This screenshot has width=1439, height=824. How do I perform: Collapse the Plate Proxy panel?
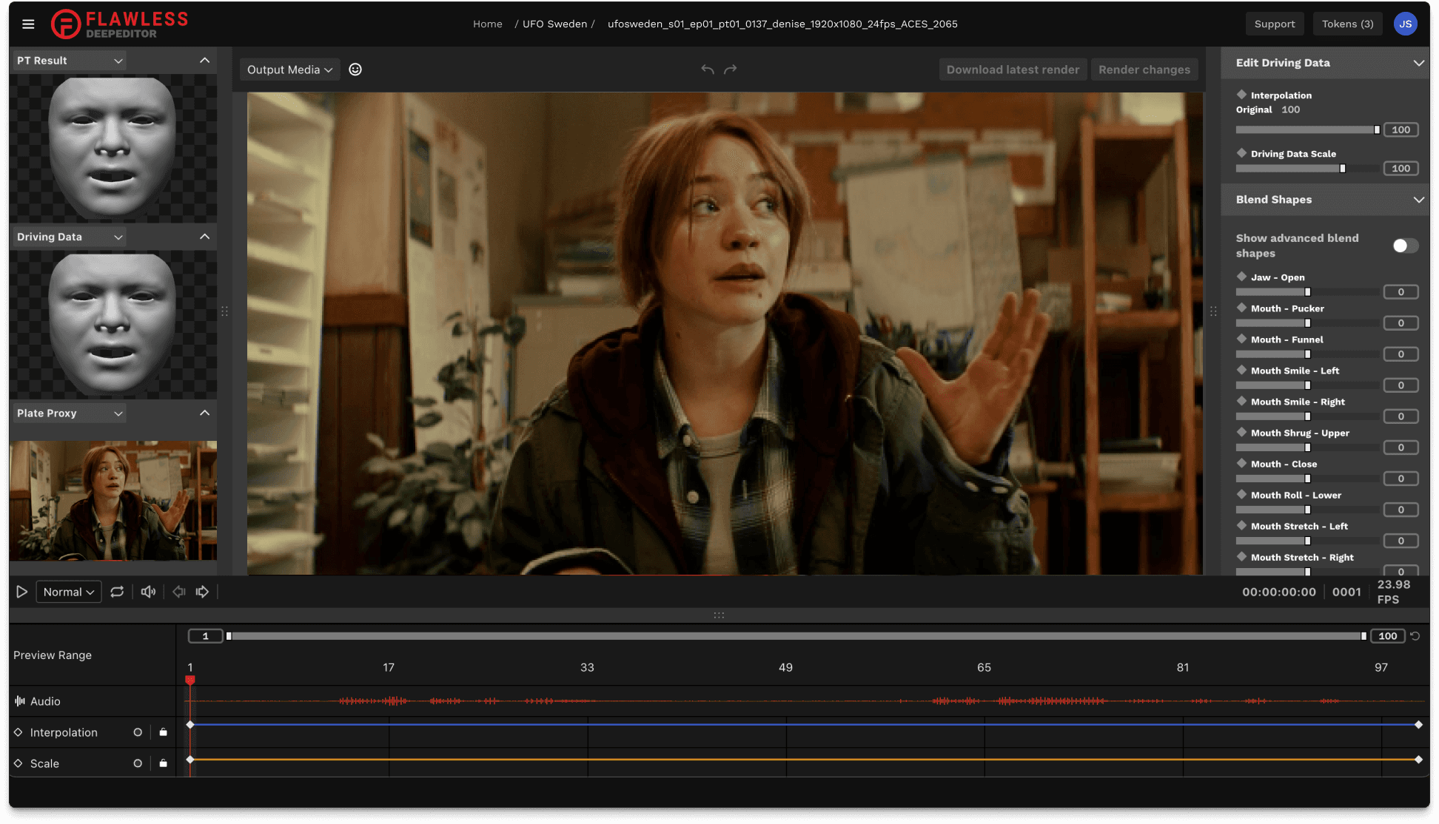coord(205,413)
